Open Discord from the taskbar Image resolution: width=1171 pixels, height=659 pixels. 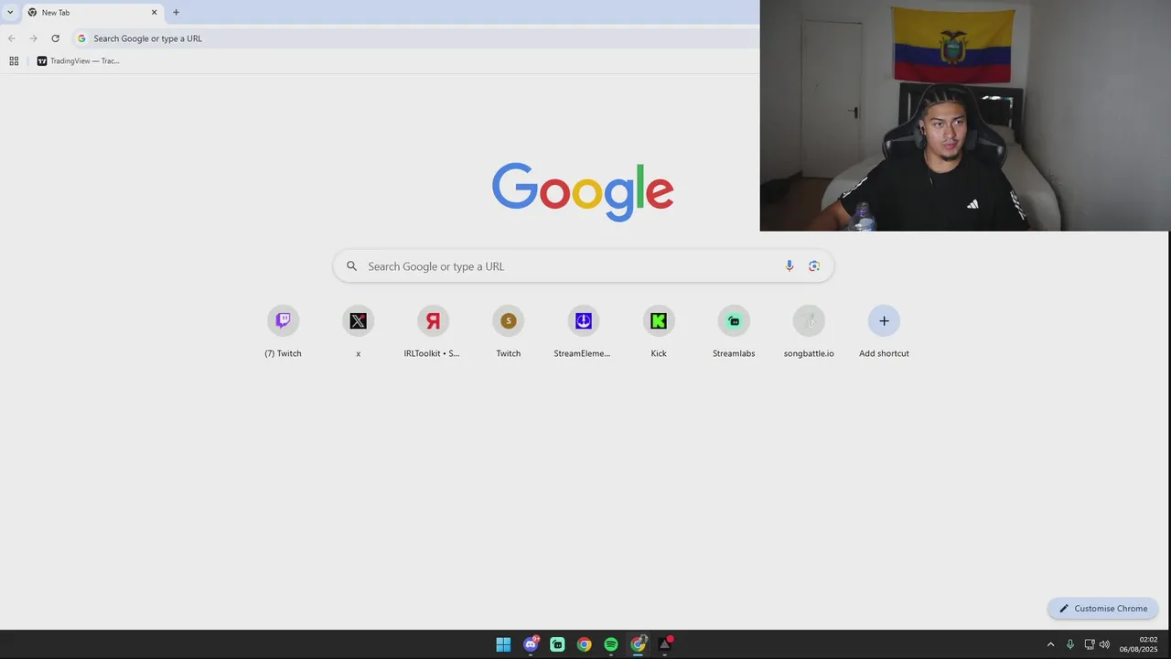pyautogui.click(x=531, y=644)
